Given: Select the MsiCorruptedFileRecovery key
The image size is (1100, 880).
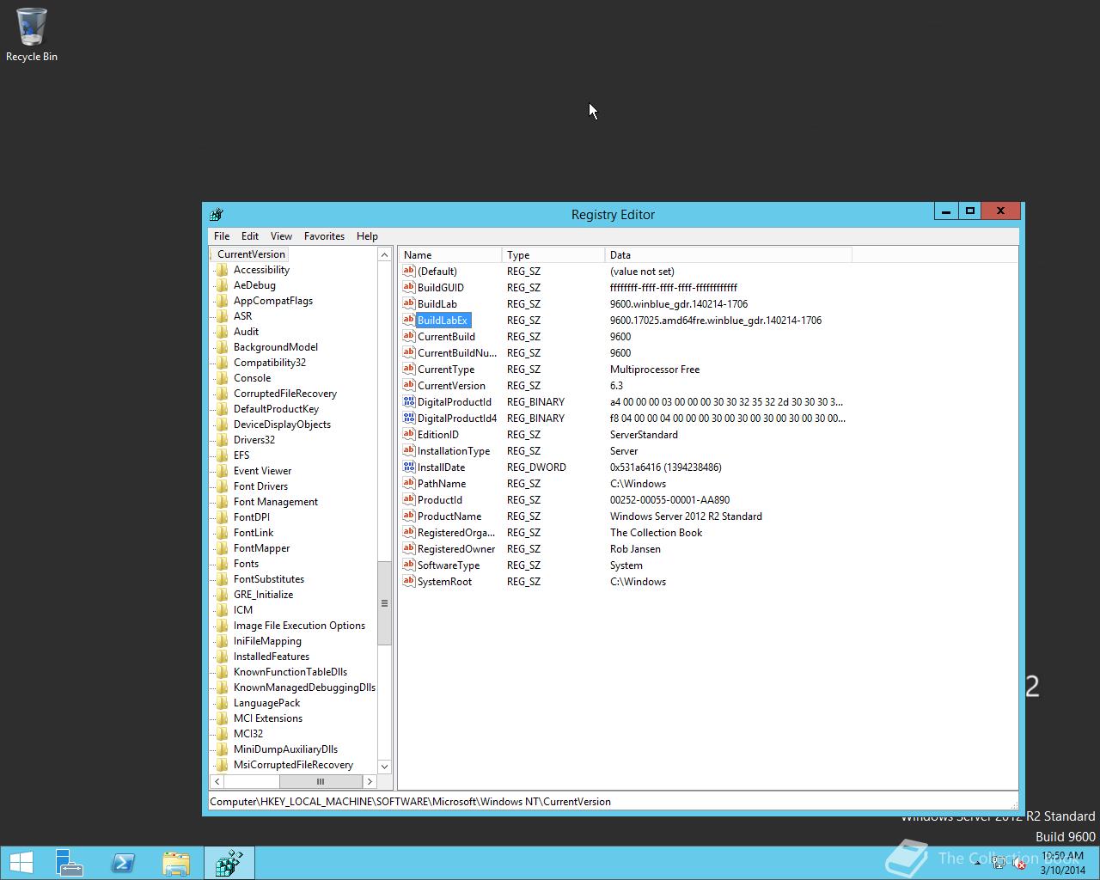Looking at the screenshot, I should [x=293, y=765].
